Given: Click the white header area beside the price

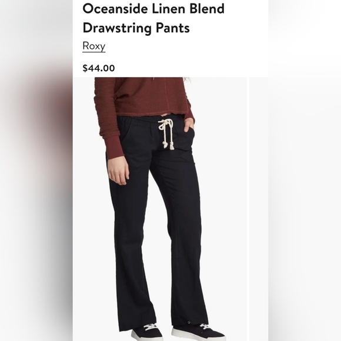Looking at the screenshot, I should 192,68.
